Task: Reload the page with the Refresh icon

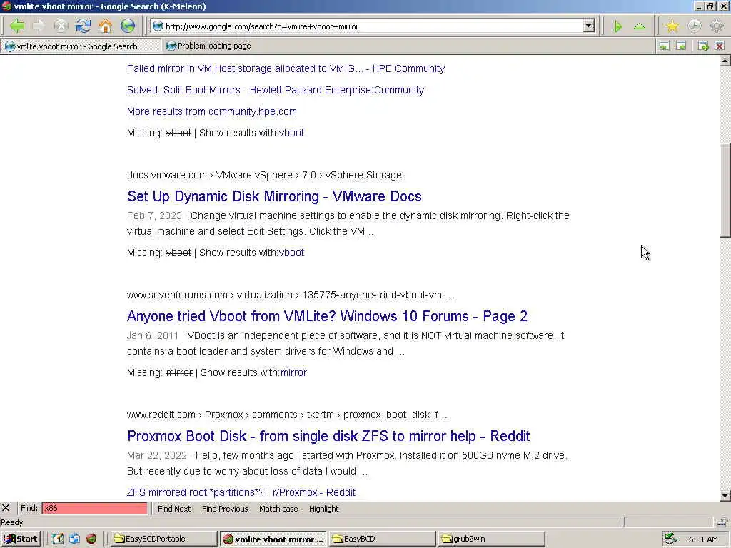Action: click(84, 26)
